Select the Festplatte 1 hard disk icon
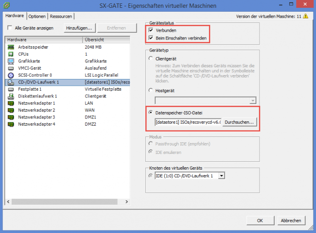This screenshot has height=233, width=316. (11, 89)
